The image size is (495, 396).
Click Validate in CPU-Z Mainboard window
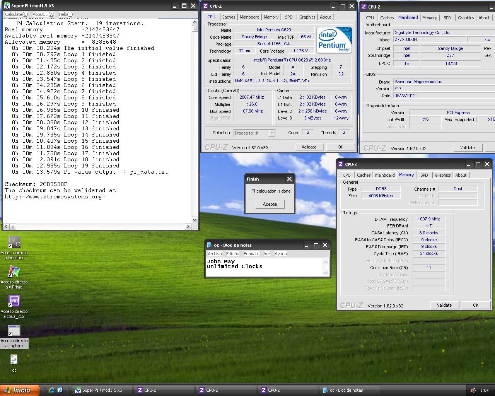click(468, 148)
